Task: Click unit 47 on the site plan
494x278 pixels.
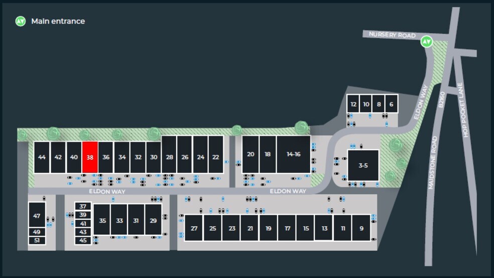Action: (x=37, y=216)
